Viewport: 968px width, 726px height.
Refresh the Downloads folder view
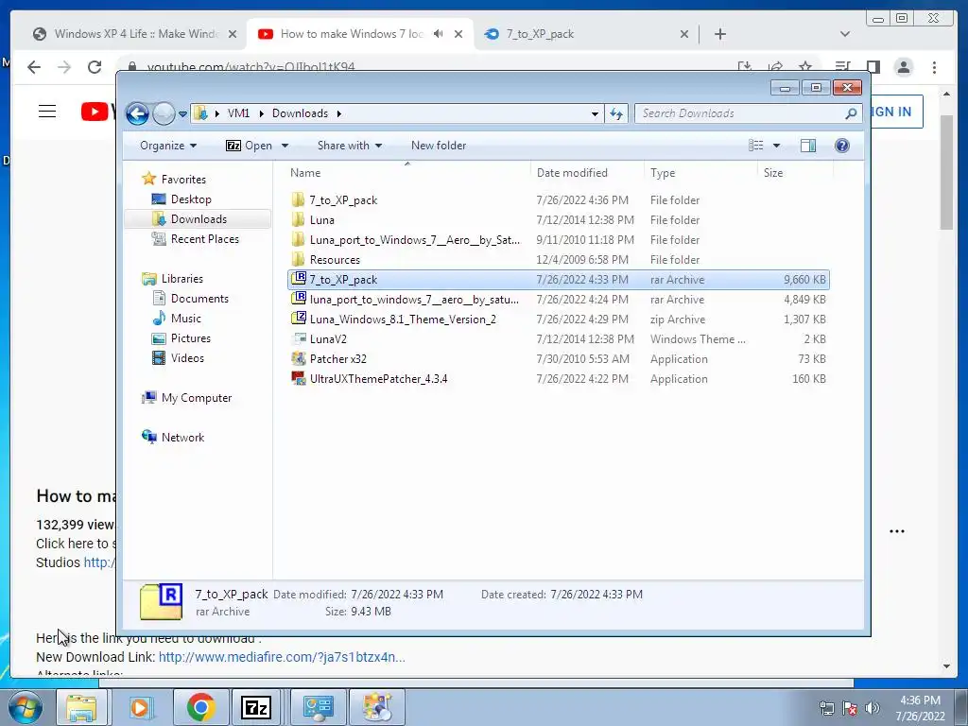click(616, 113)
